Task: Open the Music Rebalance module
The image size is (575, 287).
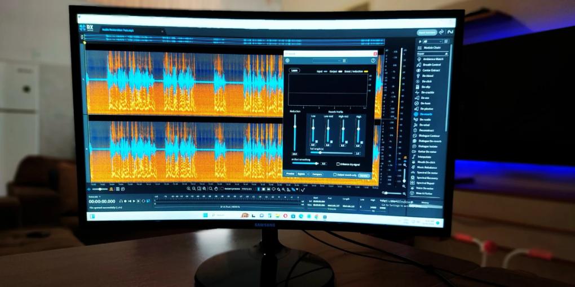Action: click(425, 167)
